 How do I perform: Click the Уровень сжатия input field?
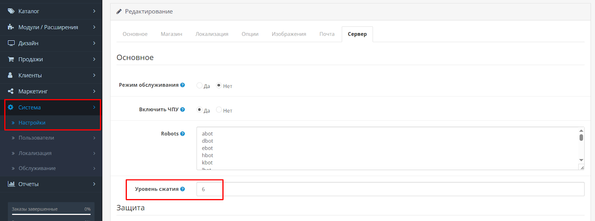[390, 189]
